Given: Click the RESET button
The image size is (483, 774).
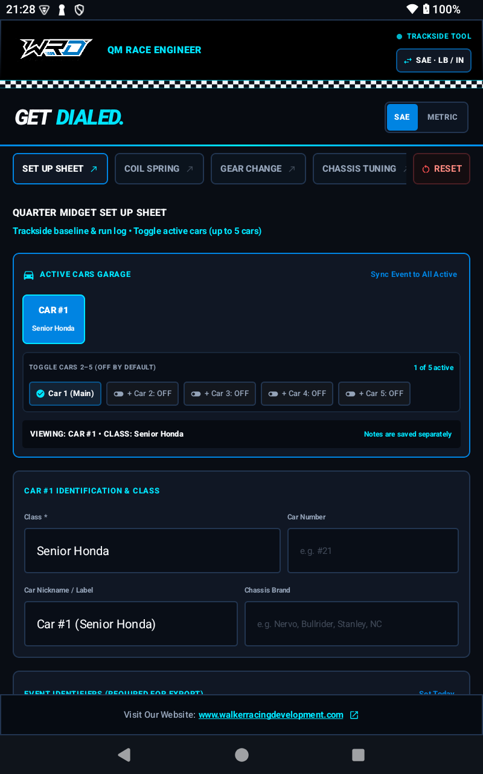Looking at the screenshot, I should click(441, 169).
